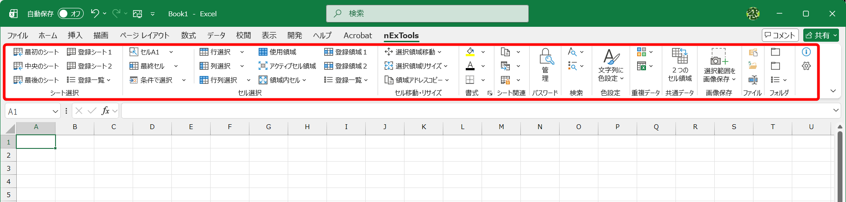846x202 pixels.
Task: Click the open folder arrow icon in ファイル
Action: tap(753, 66)
